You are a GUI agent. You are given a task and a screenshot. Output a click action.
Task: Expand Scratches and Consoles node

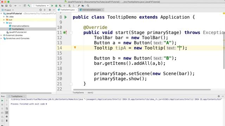coord(1,38)
